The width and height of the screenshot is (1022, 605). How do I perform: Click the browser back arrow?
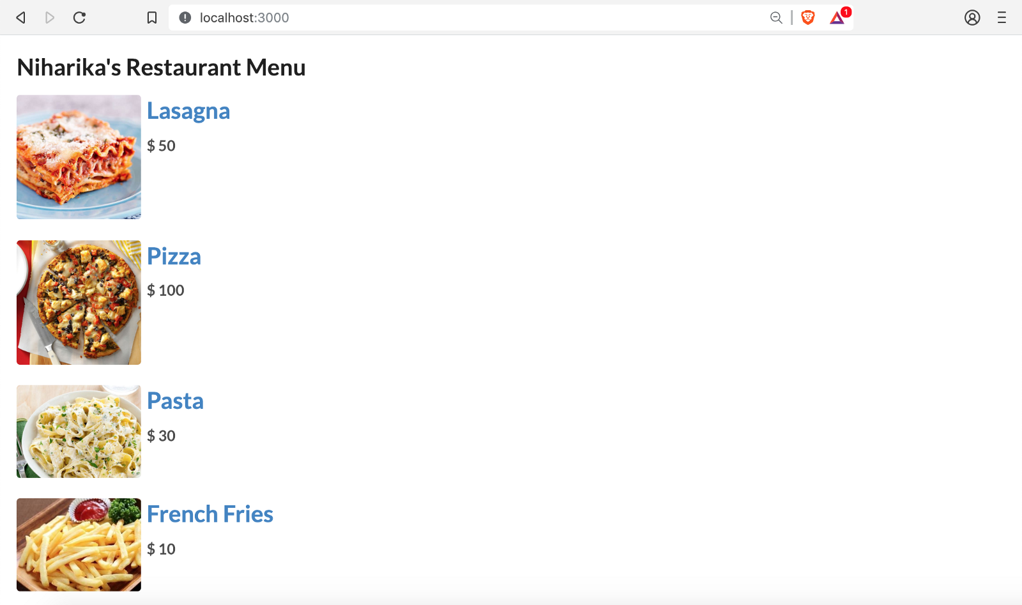tap(20, 18)
